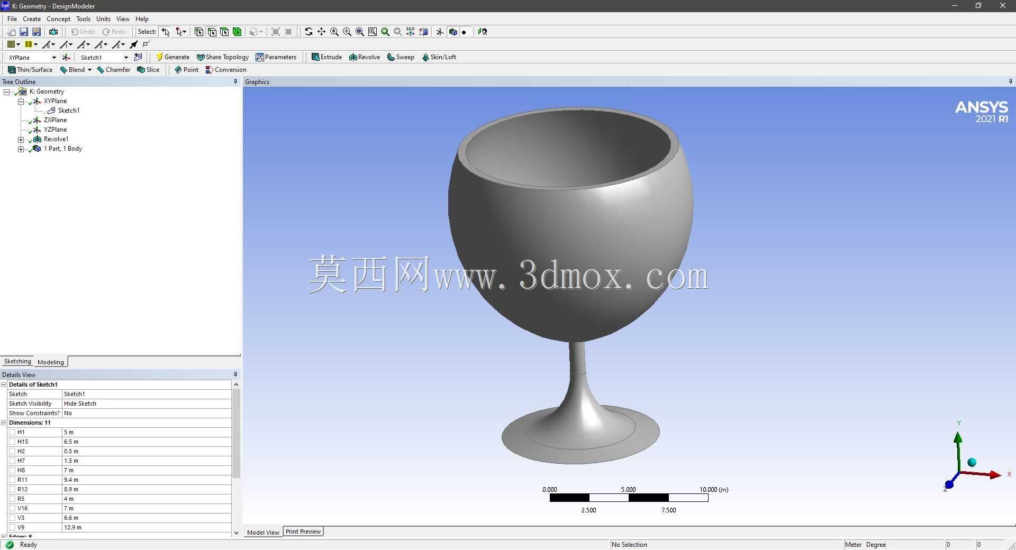This screenshot has width=1016, height=550.
Task: Click the Extrude button
Action: point(326,57)
